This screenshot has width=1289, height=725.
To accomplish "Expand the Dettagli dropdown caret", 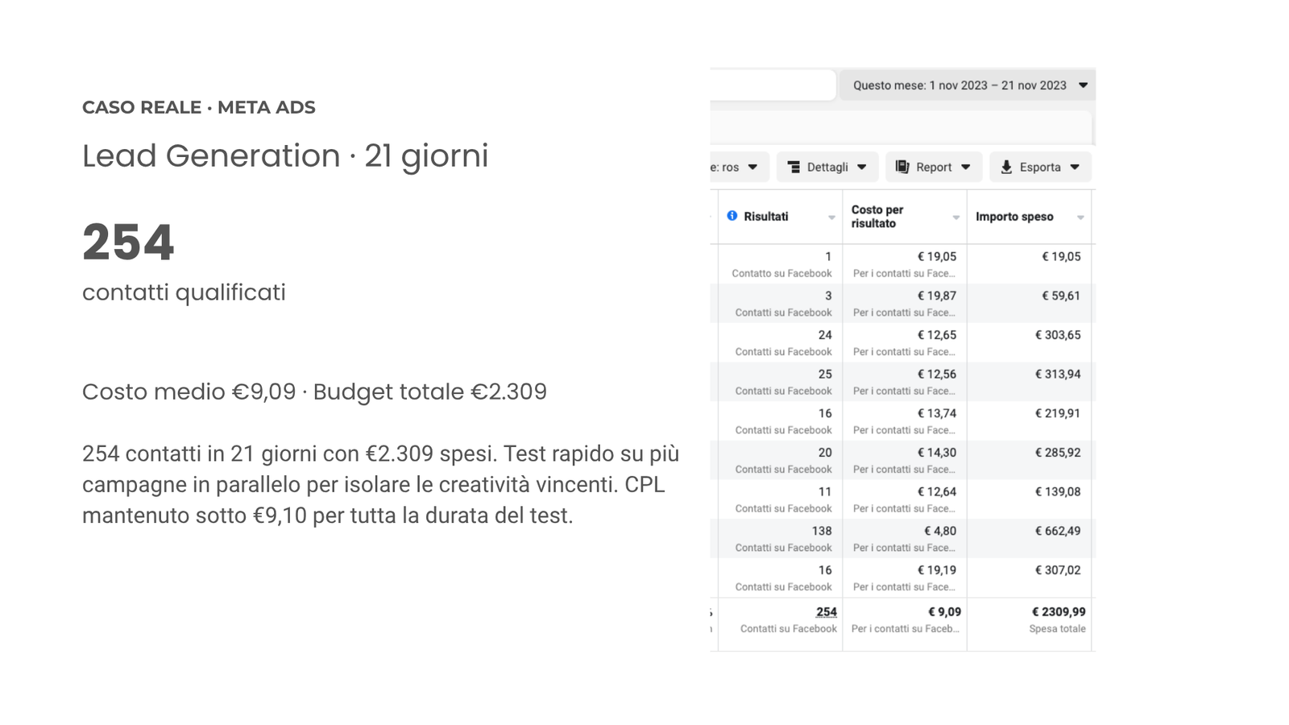I will pyautogui.click(x=862, y=167).
